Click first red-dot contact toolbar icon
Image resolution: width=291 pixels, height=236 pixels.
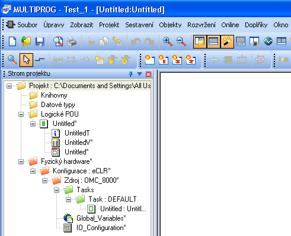coord(149,60)
